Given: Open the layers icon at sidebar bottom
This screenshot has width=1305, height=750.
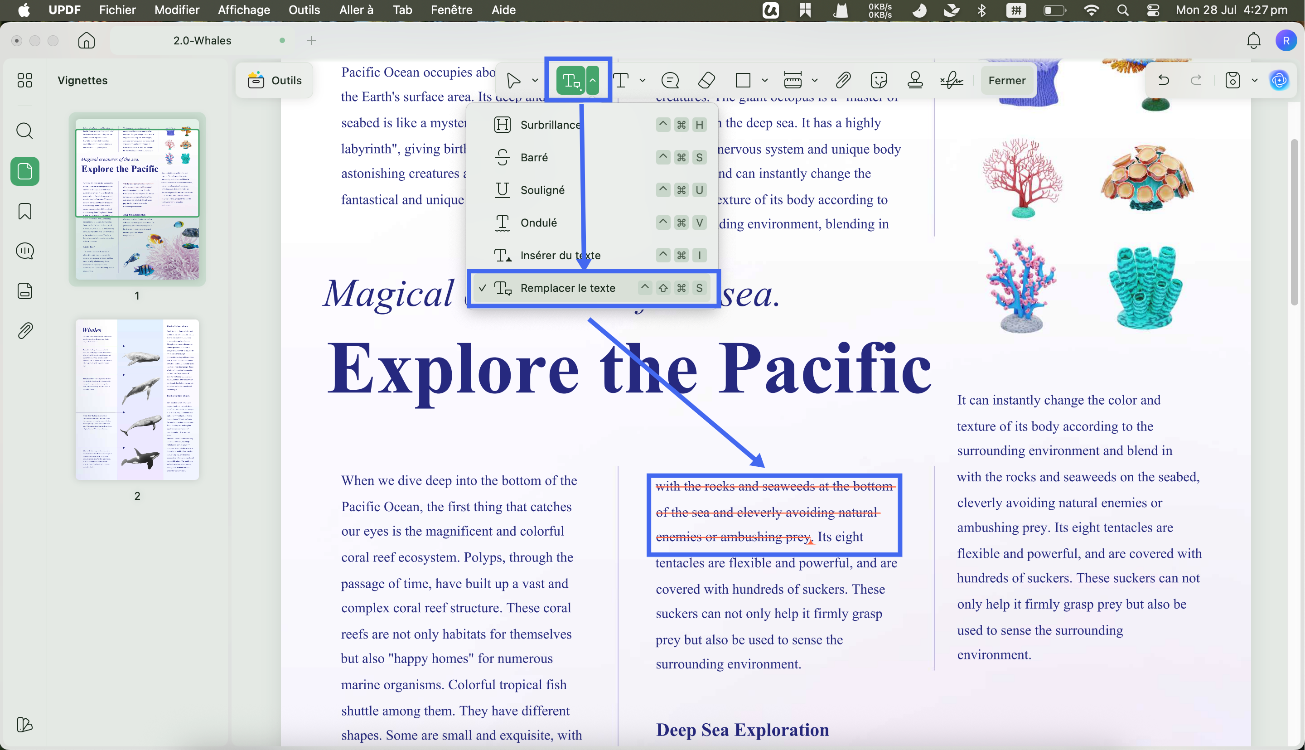Looking at the screenshot, I should (25, 725).
